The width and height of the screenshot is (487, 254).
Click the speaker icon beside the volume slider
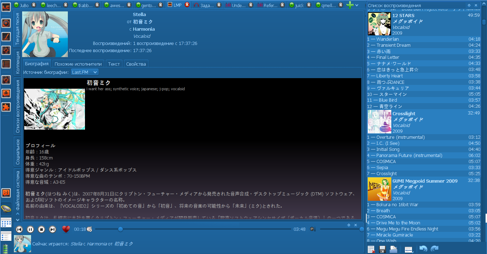point(313,229)
